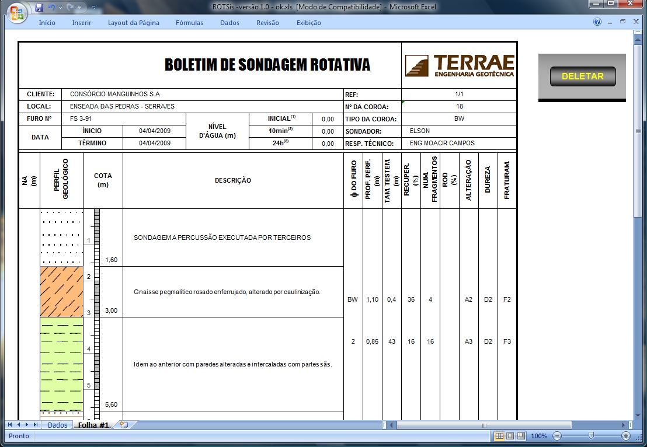Select the Gnaisse pegmalítico rosado description cell
647x447 pixels.
233,292
